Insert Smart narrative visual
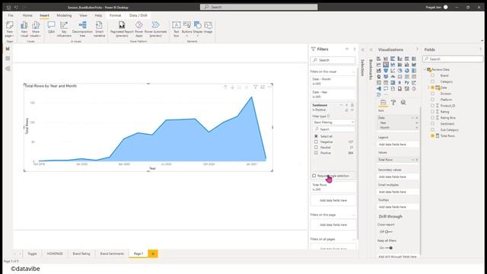 99,29
